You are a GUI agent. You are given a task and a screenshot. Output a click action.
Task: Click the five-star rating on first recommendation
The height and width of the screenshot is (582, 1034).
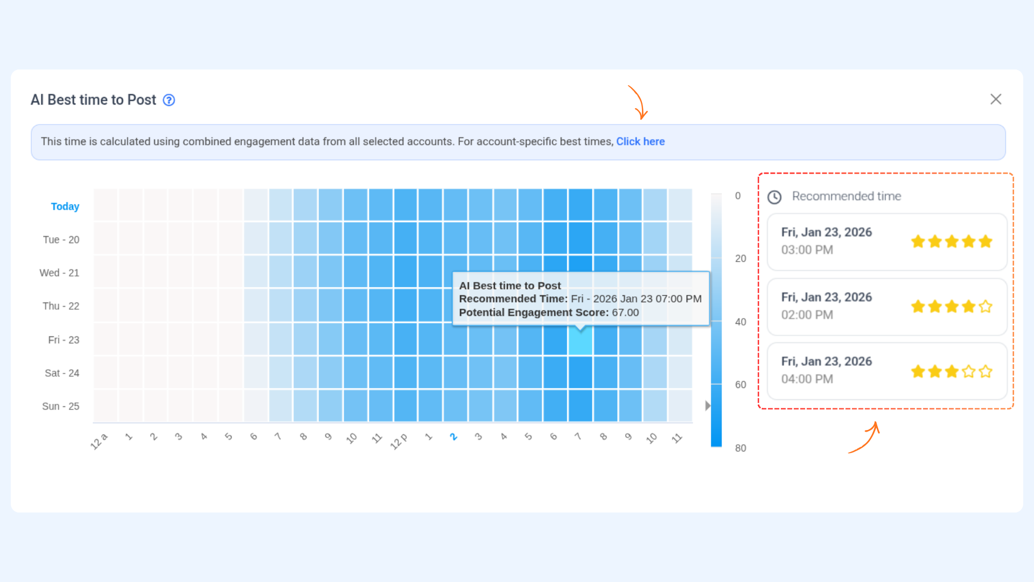coord(952,241)
